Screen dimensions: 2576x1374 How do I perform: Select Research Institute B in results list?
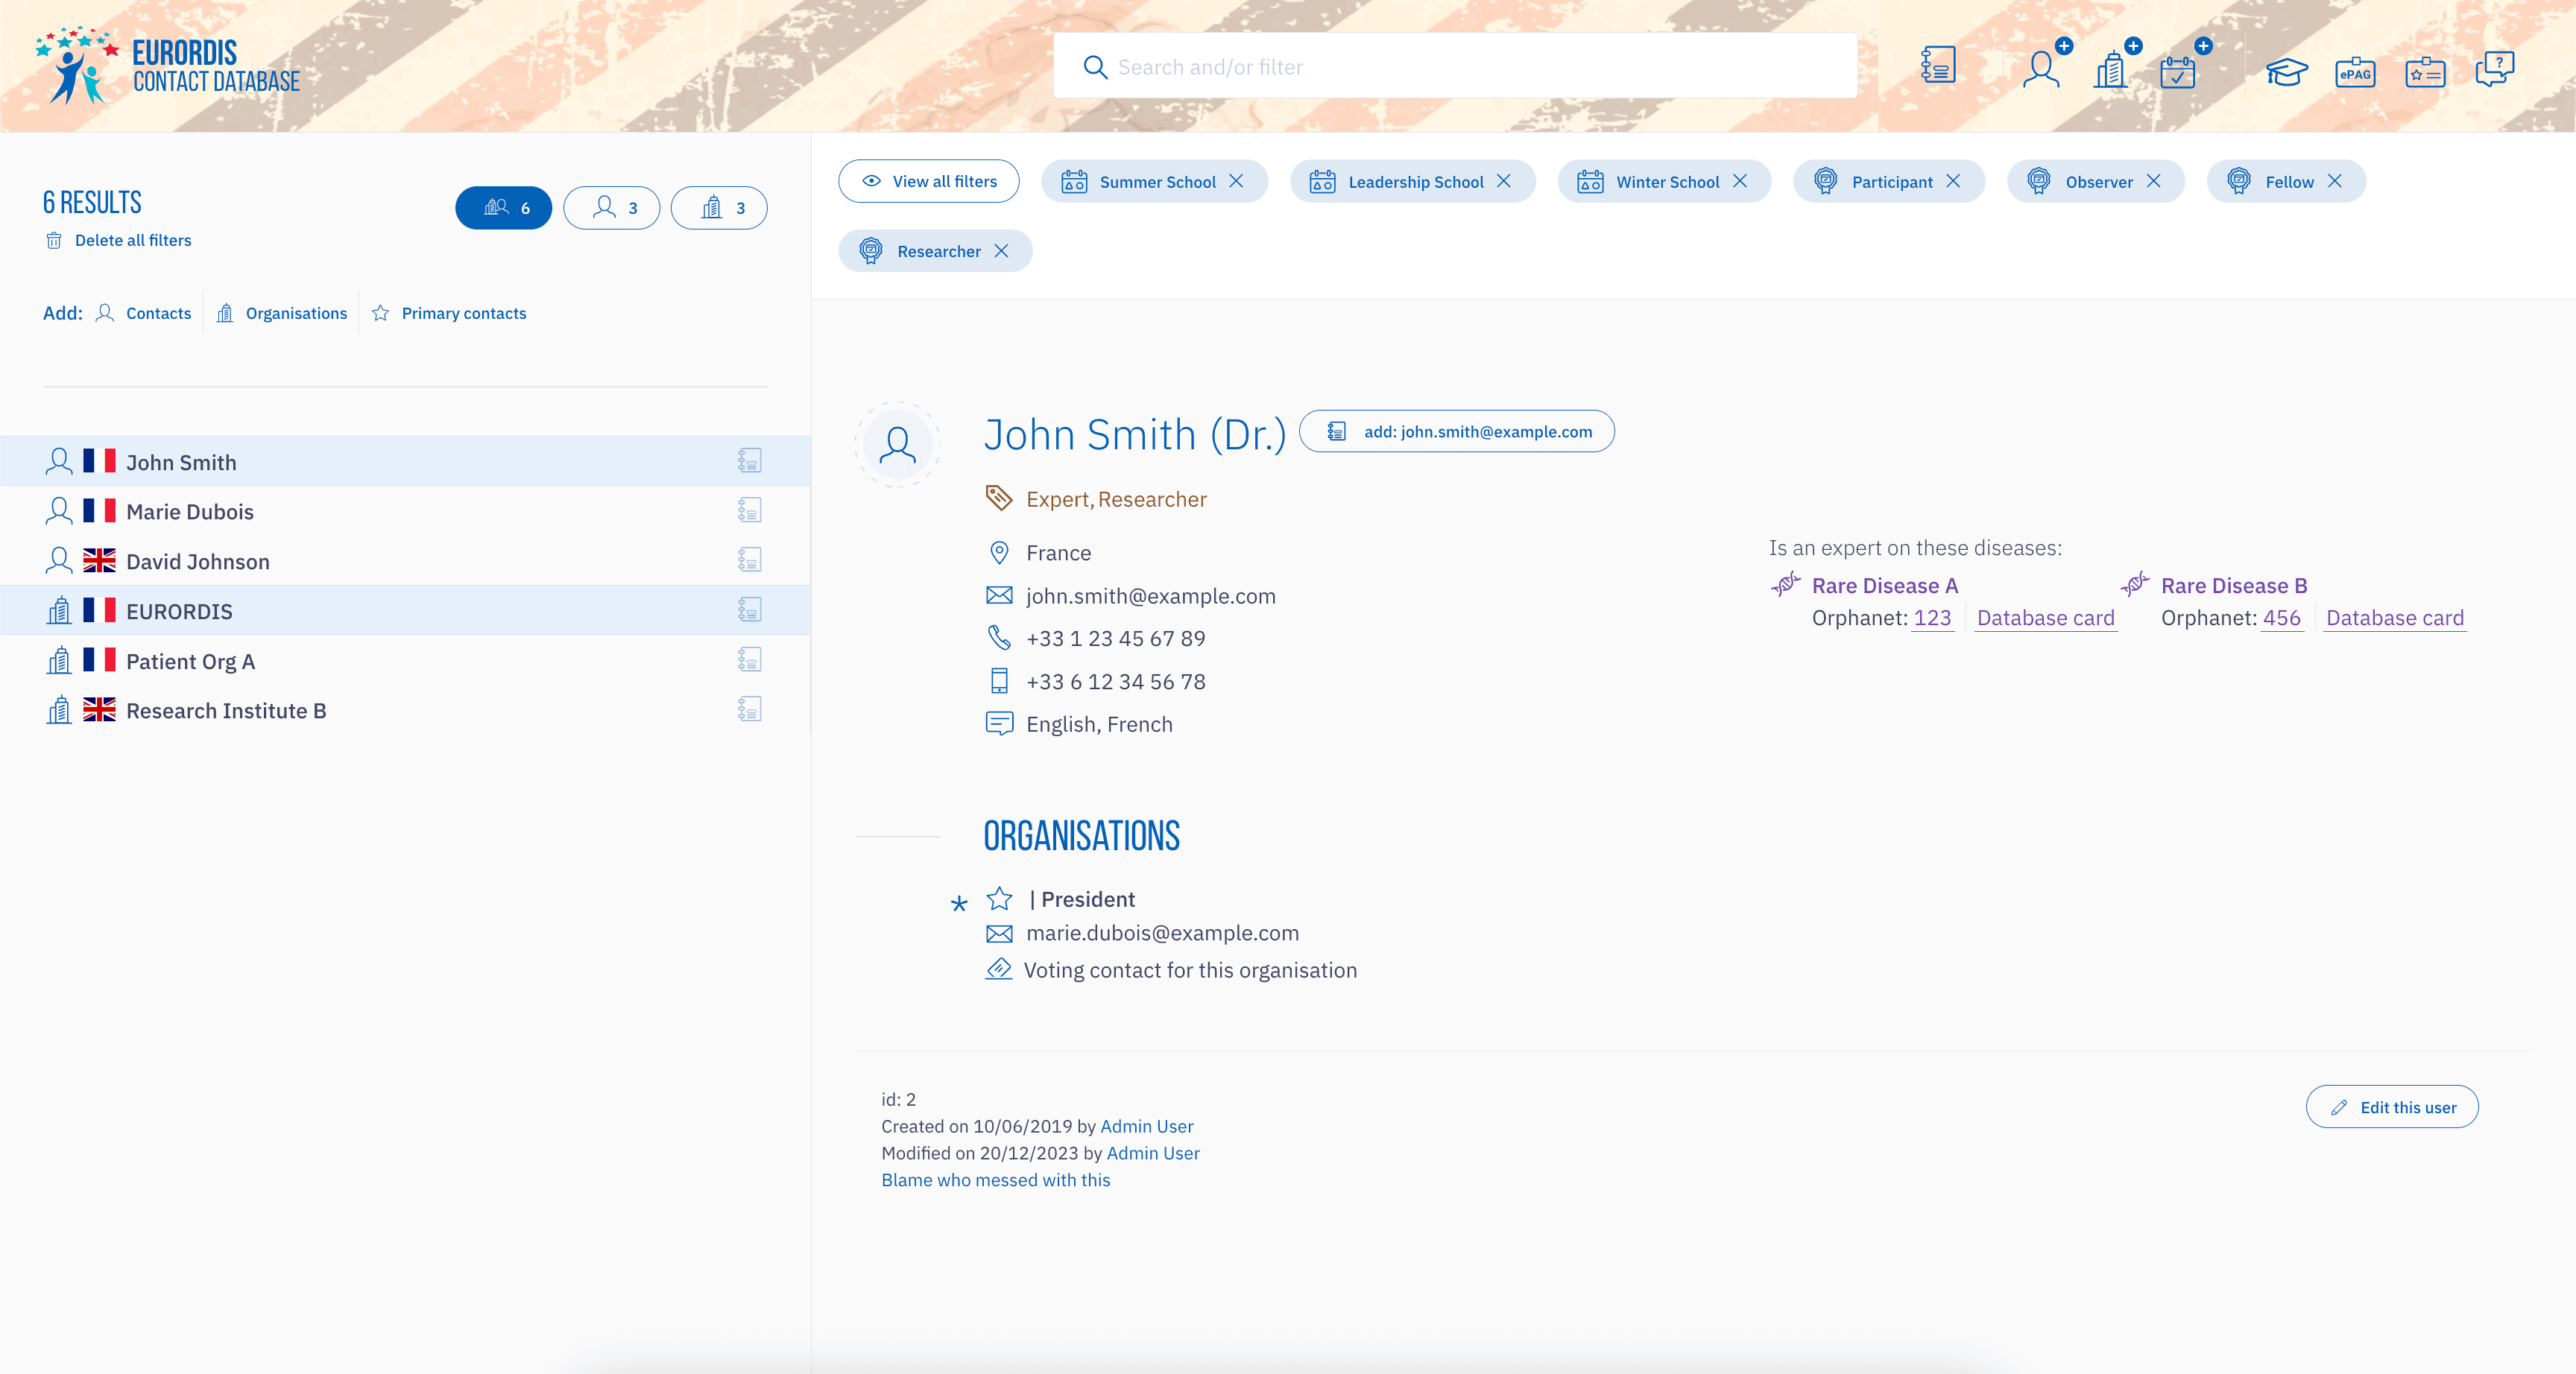pos(226,711)
